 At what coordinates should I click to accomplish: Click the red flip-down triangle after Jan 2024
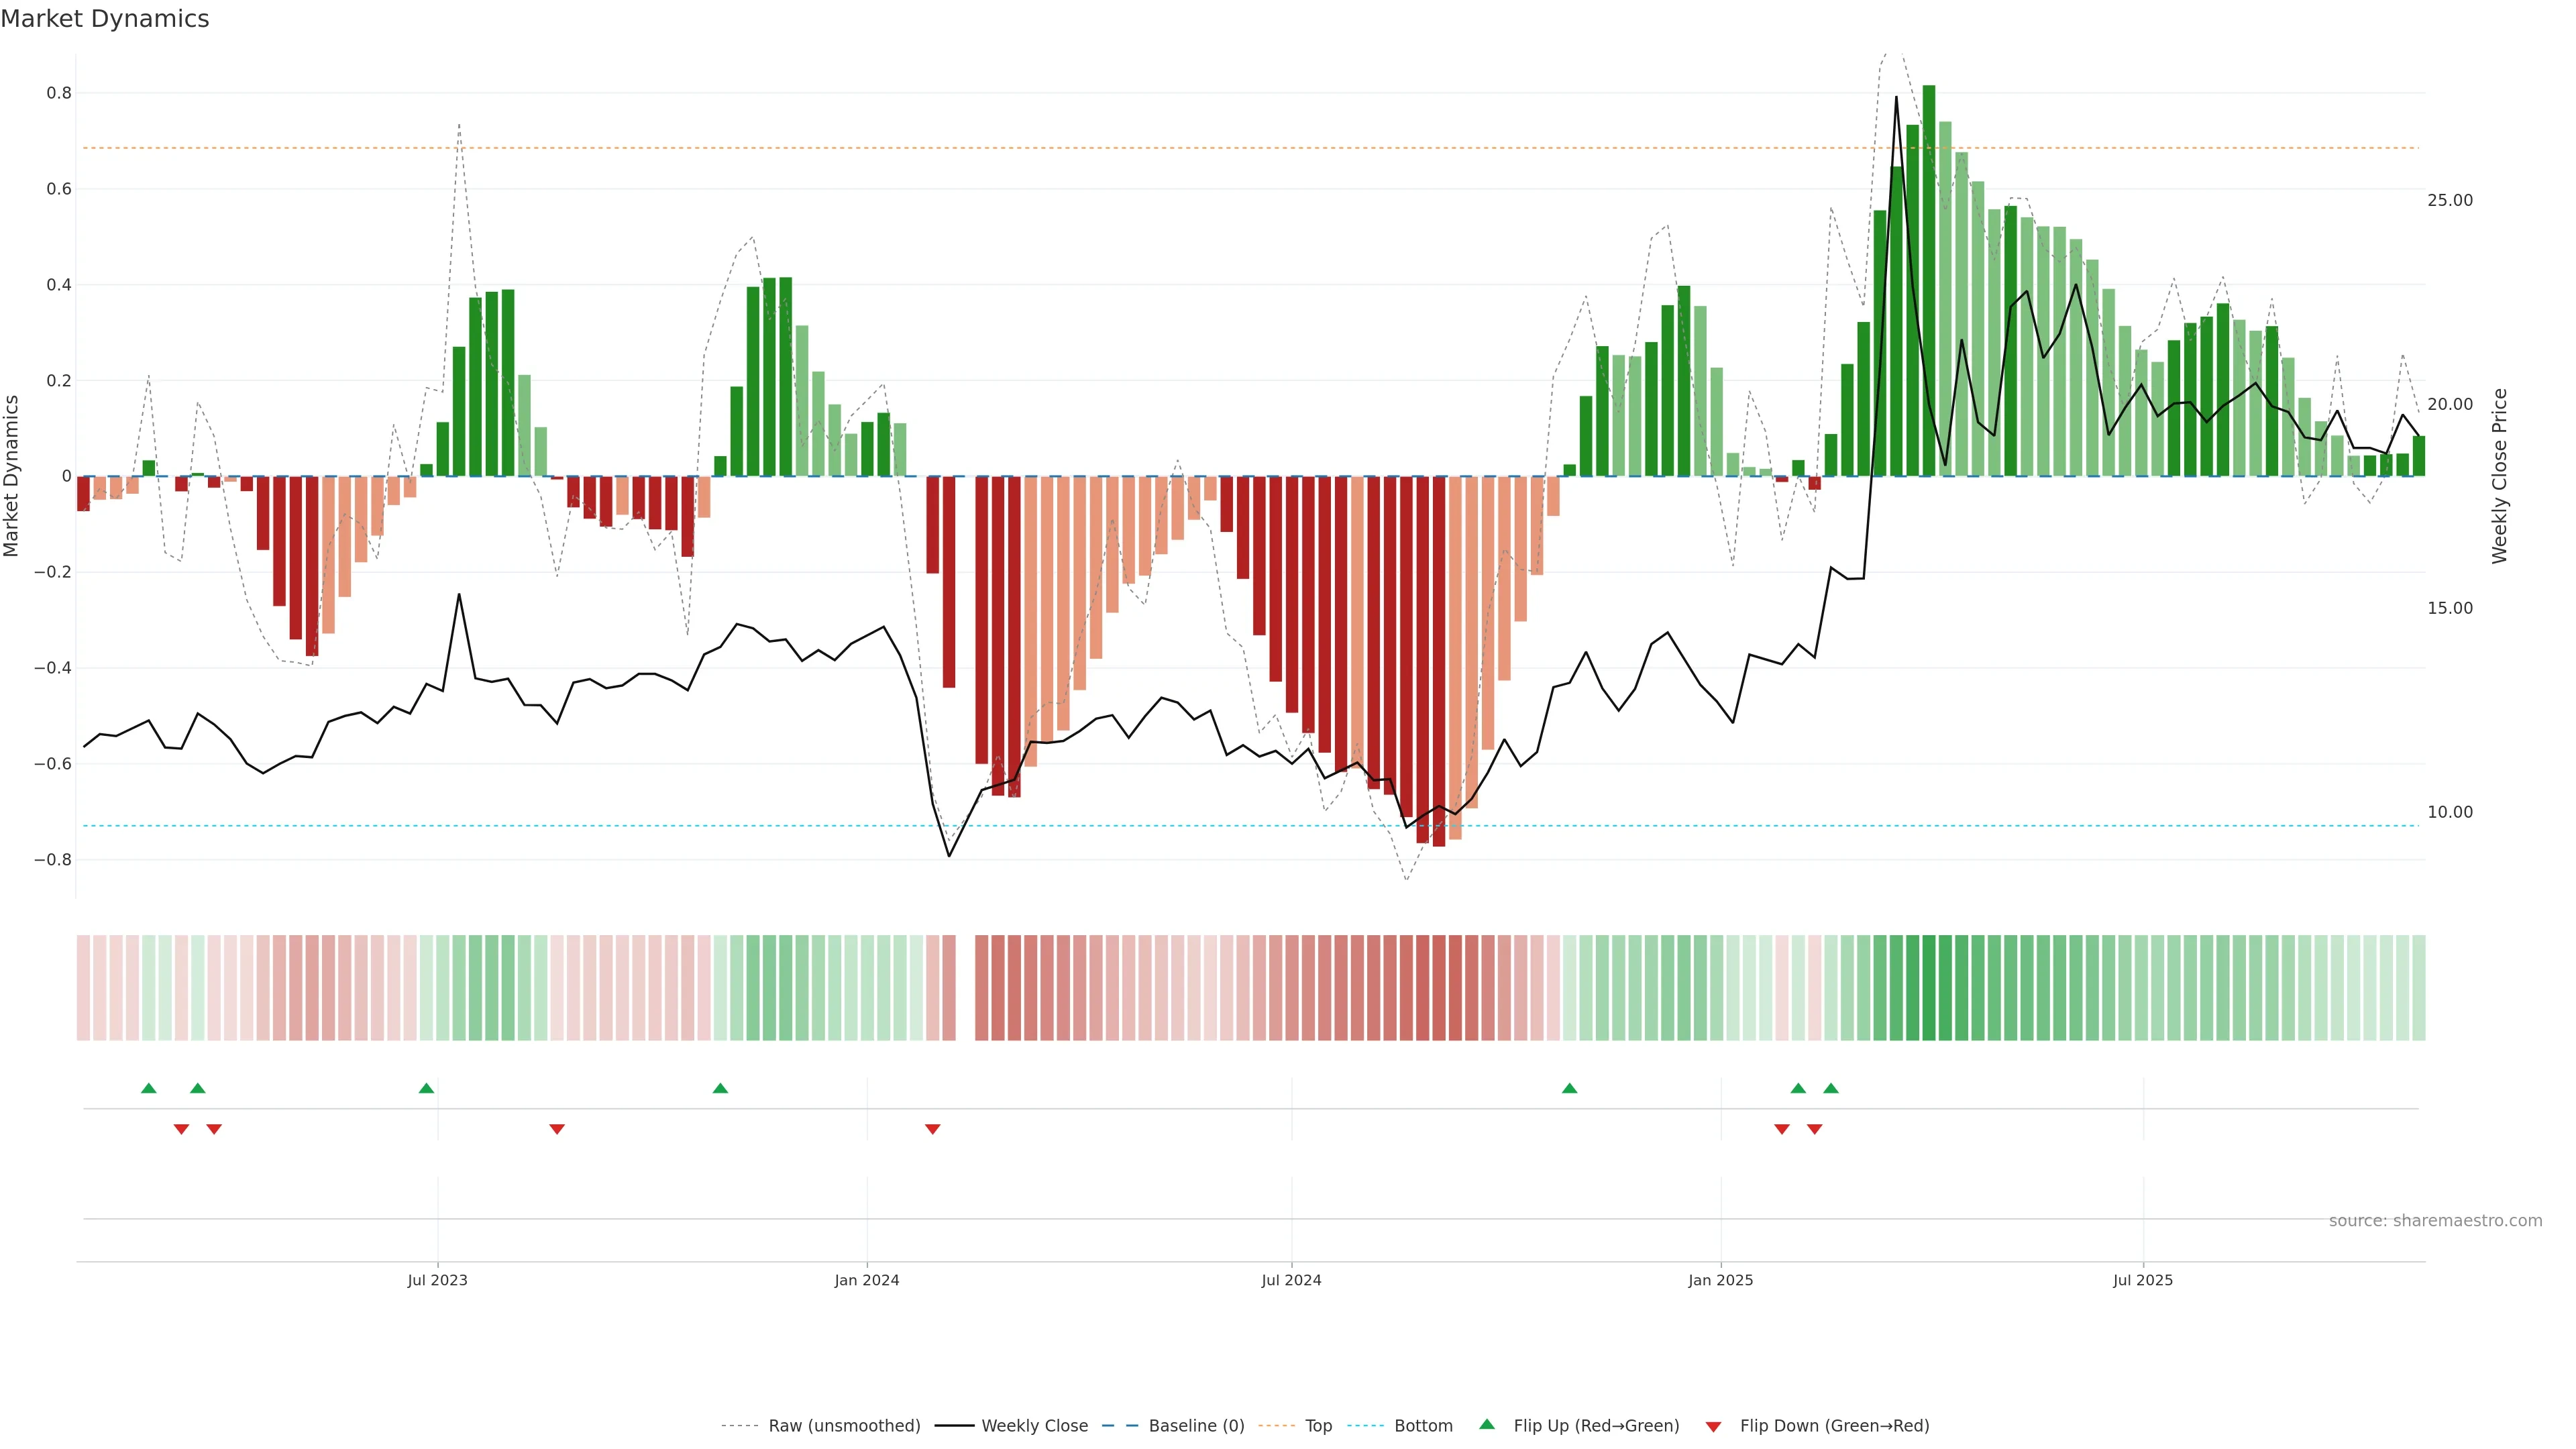pos(932,1129)
